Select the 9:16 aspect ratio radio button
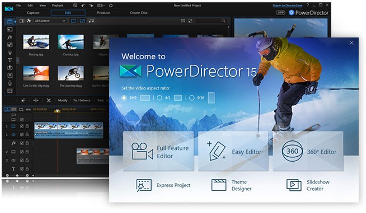 (x=192, y=98)
